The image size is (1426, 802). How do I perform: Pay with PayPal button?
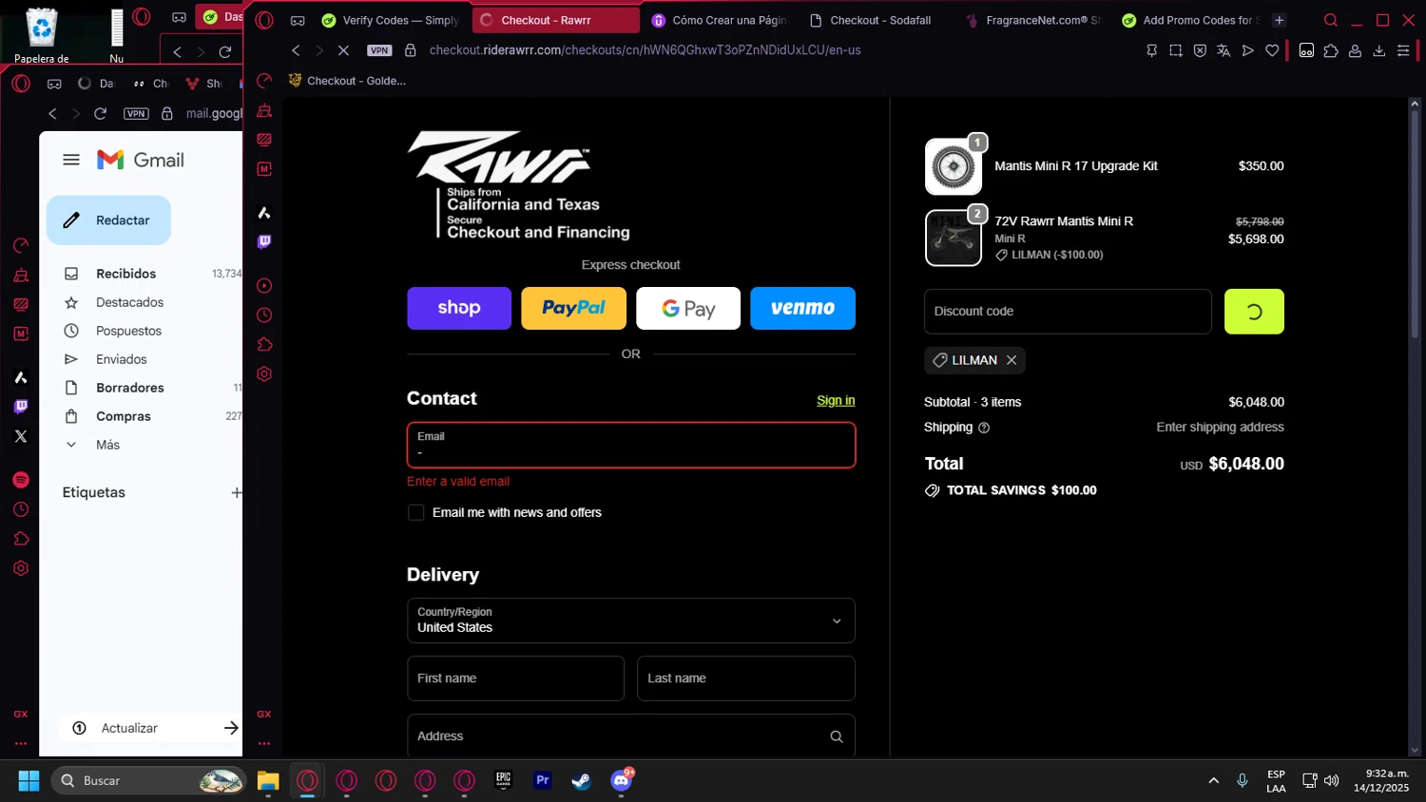point(573,309)
